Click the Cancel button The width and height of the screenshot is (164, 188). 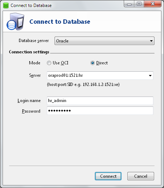coord(141,176)
